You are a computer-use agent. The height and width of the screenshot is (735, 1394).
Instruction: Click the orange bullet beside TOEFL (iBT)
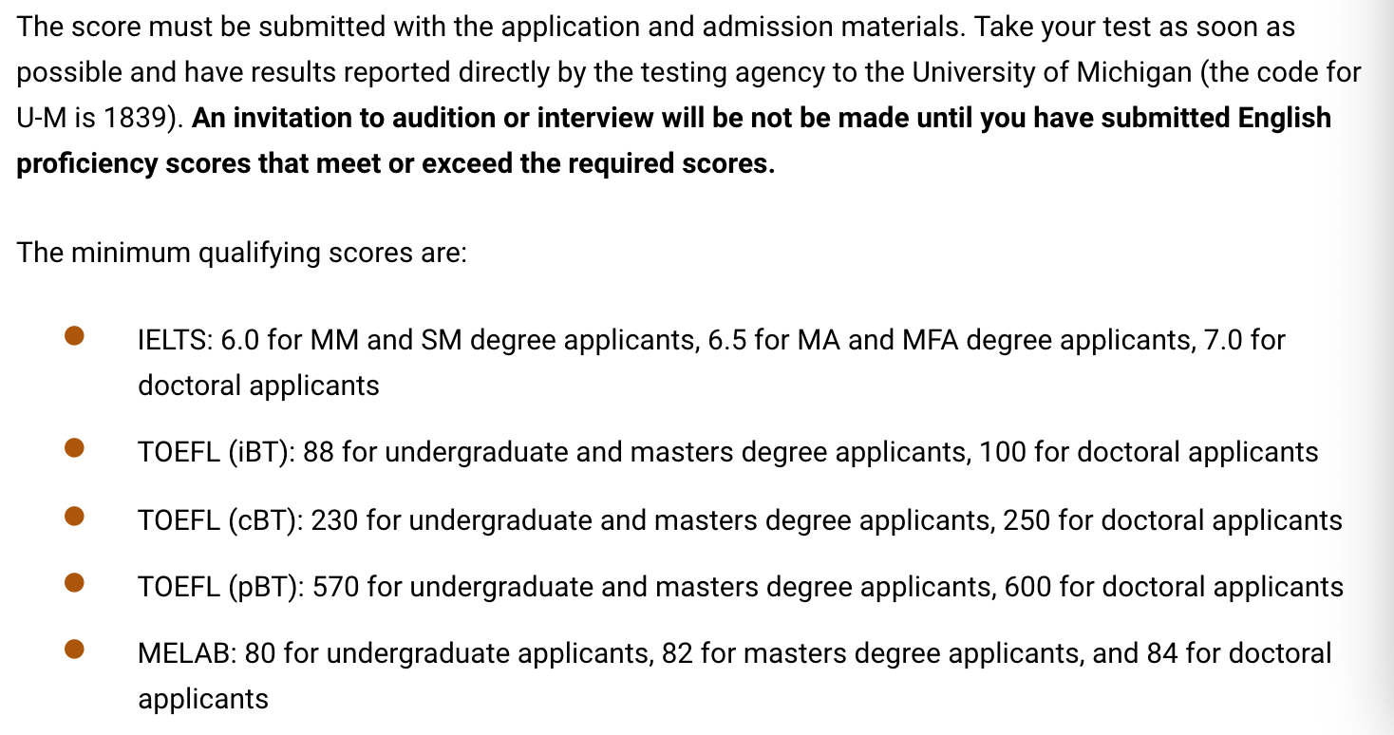[x=74, y=447]
